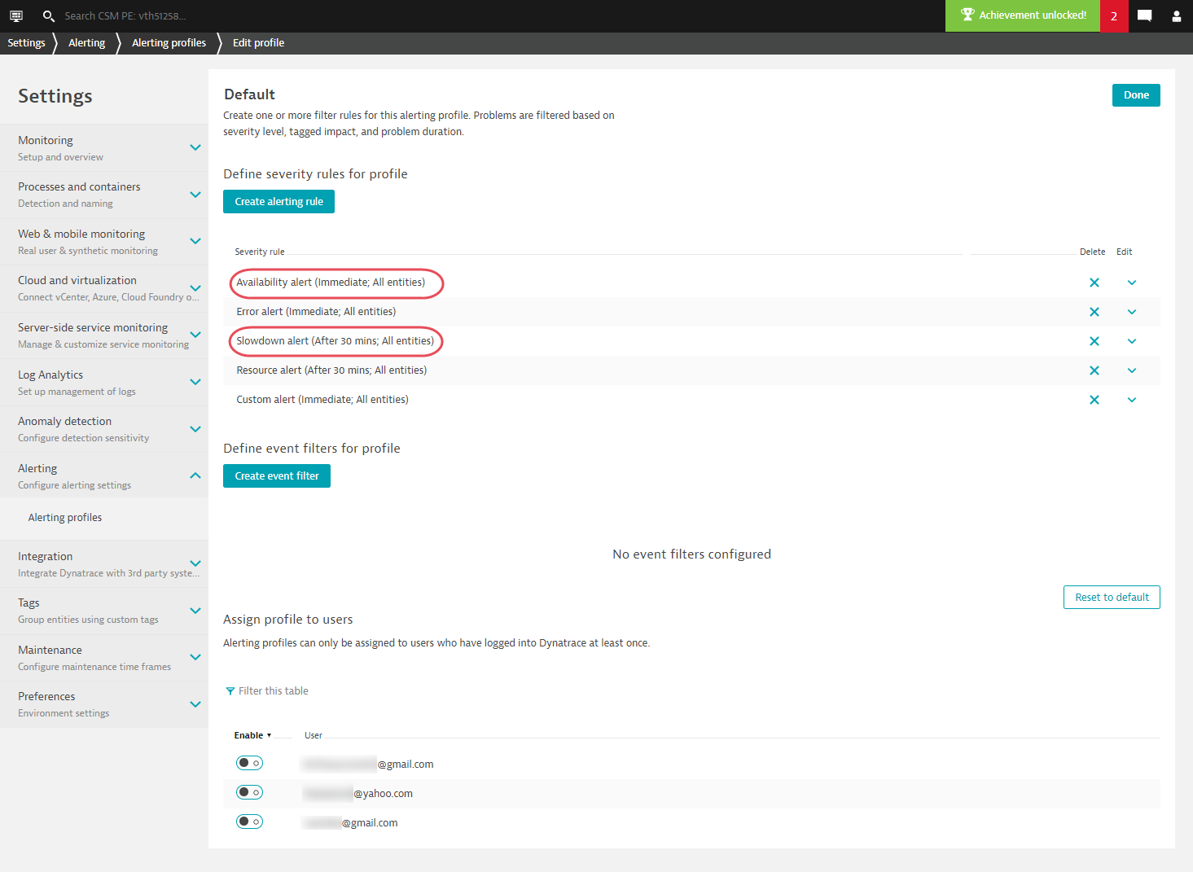Viewport: 1193px width, 872px height.
Task: Open the Dynatrace menu monitor icon
Action: [16, 15]
